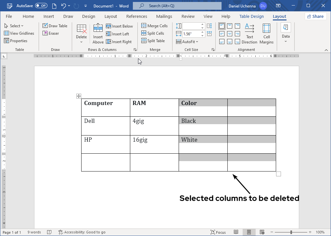331x236 pixels.
Task: Click the Draw Table tool
Action: [x=55, y=26]
